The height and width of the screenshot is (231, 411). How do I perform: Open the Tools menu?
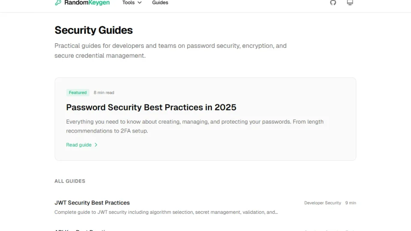pos(128,3)
